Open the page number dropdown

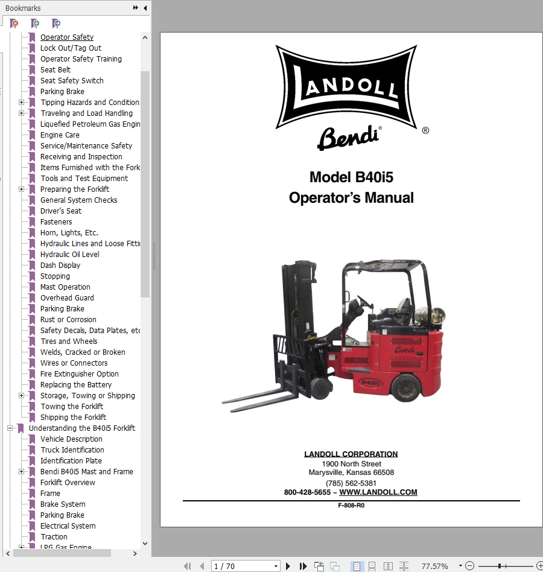[276, 566]
